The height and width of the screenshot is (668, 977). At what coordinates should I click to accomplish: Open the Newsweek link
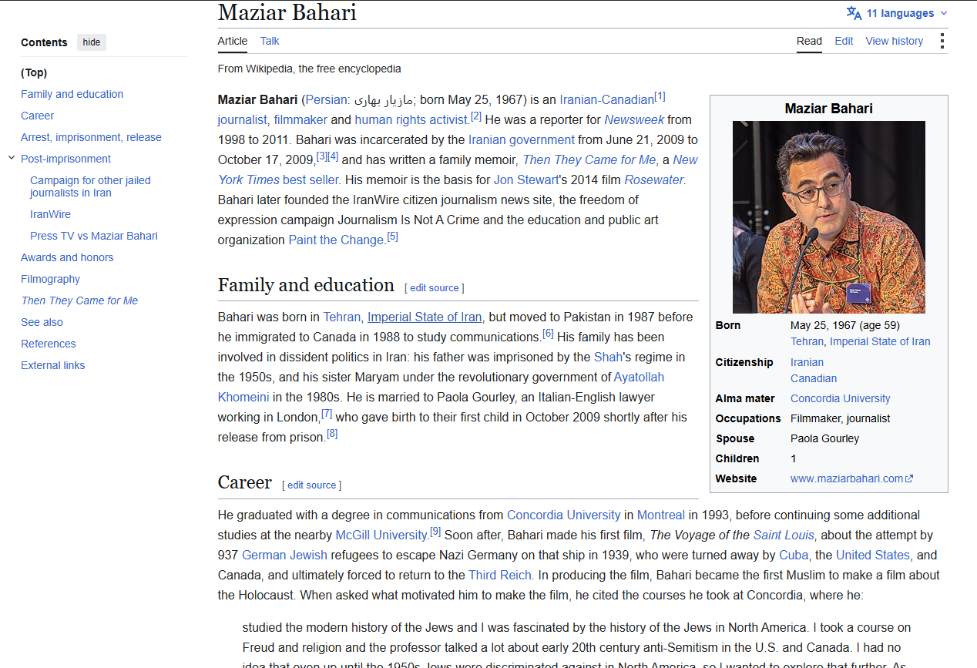(x=634, y=119)
